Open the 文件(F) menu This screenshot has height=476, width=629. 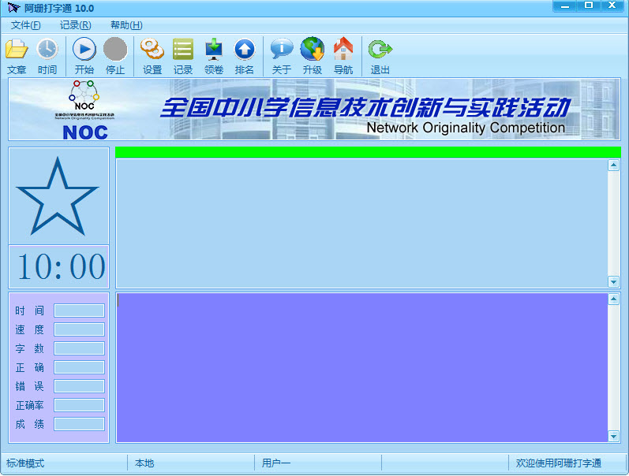(26, 25)
